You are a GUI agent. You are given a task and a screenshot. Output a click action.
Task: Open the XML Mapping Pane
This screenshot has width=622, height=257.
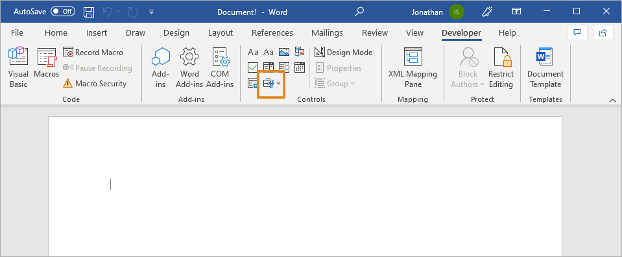click(413, 67)
